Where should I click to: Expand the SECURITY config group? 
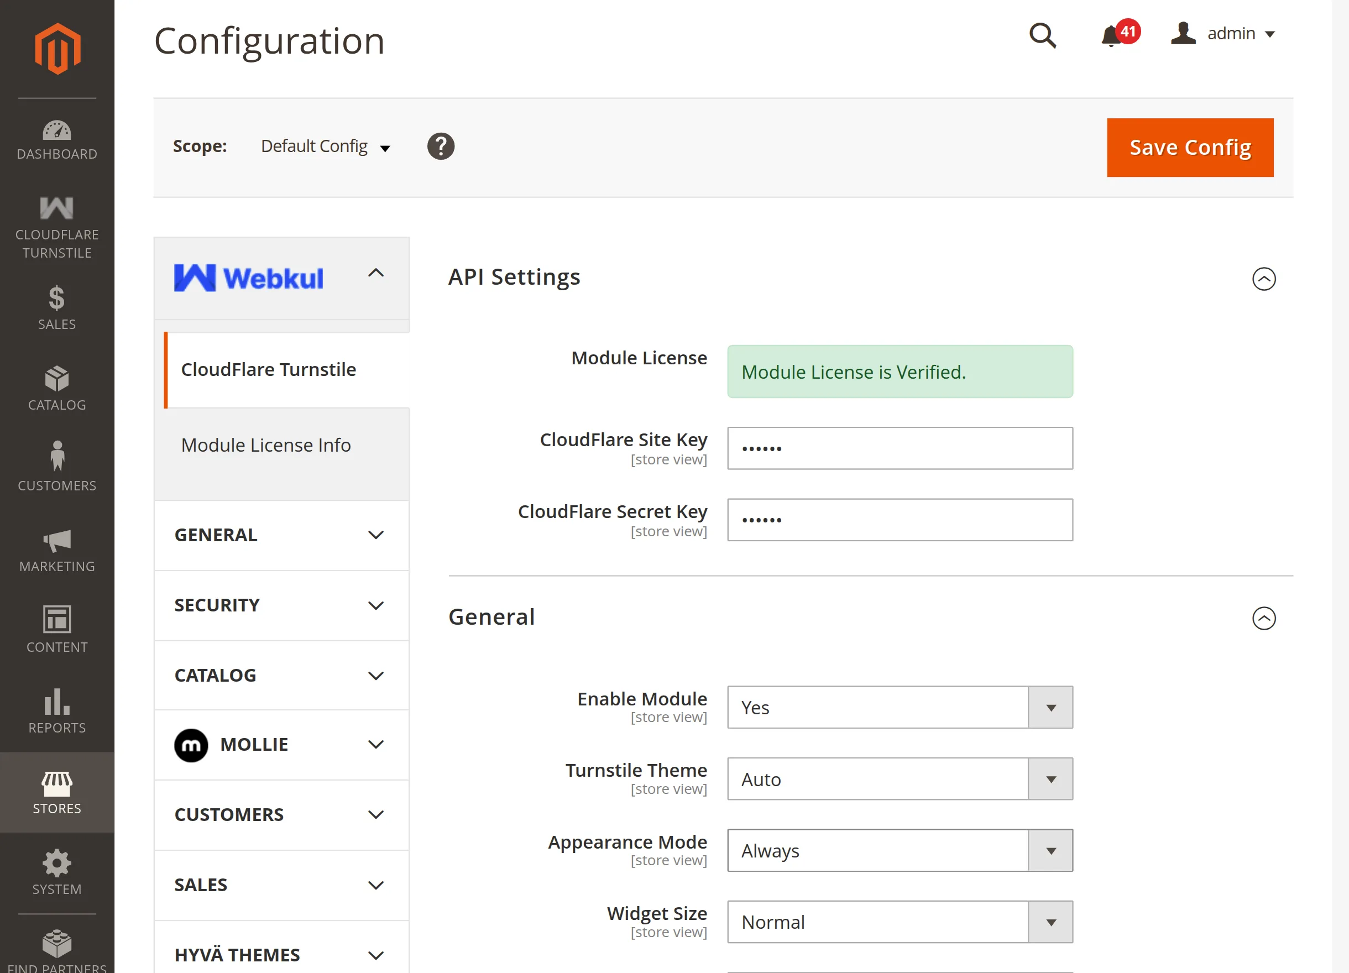(281, 605)
